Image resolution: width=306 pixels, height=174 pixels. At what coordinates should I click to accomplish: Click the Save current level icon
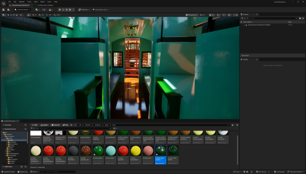click(3, 10)
